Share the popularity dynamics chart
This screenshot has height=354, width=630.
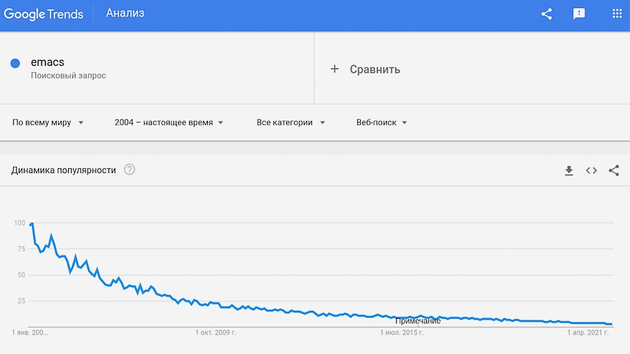[614, 170]
